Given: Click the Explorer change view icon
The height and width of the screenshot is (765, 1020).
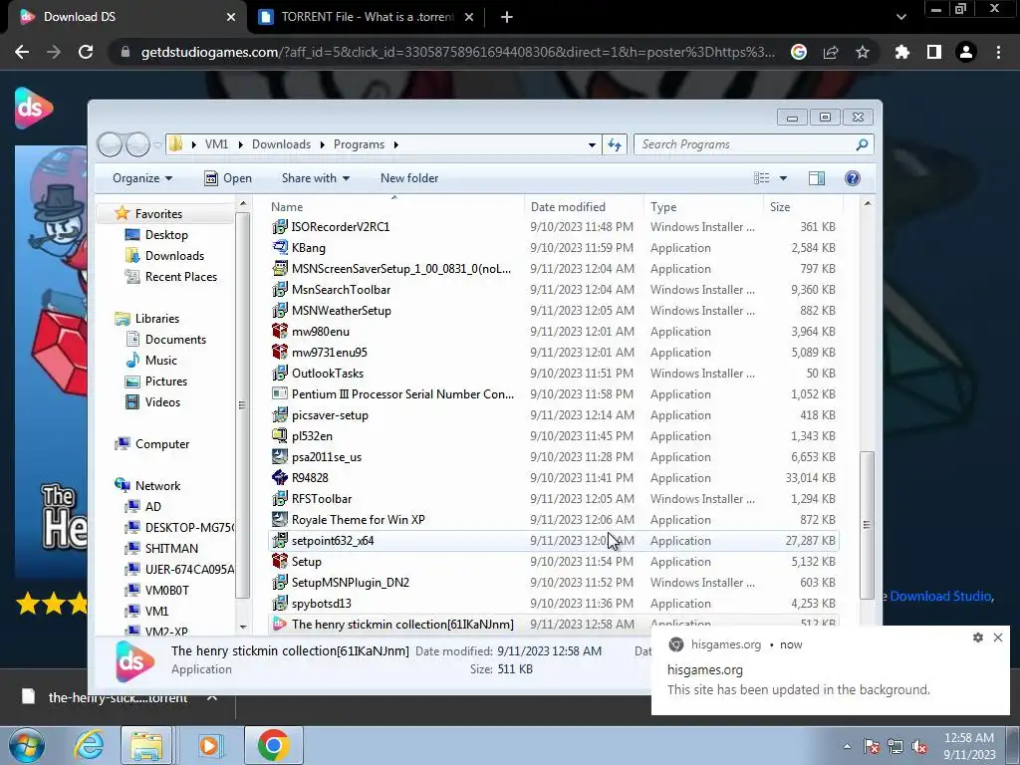Looking at the screenshot, I should coord(762,178).
